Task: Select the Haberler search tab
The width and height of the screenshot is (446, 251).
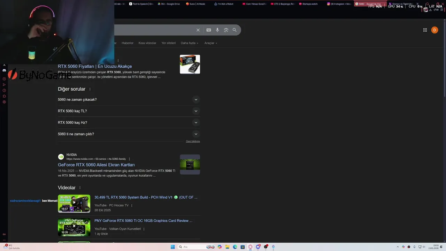Action: [x=128, y=43]
